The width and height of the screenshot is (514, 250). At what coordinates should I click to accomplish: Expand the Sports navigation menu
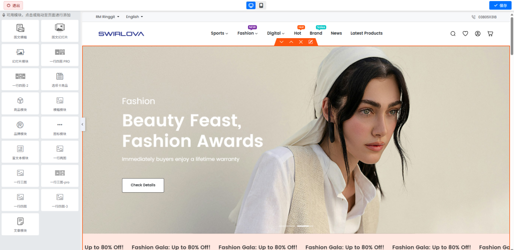219,34
